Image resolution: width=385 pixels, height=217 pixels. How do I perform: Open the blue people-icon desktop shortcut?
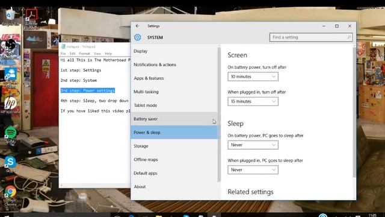coord(10,78)
